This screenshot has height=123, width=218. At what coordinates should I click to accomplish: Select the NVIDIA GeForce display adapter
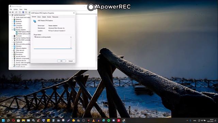click(24, 34)
